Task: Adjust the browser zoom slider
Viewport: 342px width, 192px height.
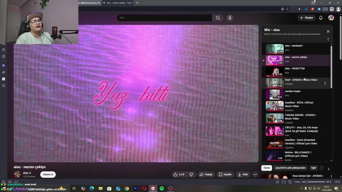Action: 313,182
